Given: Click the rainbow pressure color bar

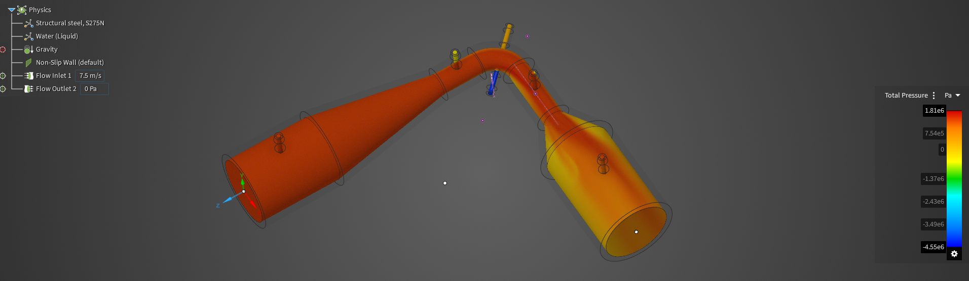Looking at the screenshot, I should [x=954, y=179].
